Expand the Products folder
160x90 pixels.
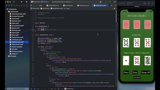click(x=7, y=56)
